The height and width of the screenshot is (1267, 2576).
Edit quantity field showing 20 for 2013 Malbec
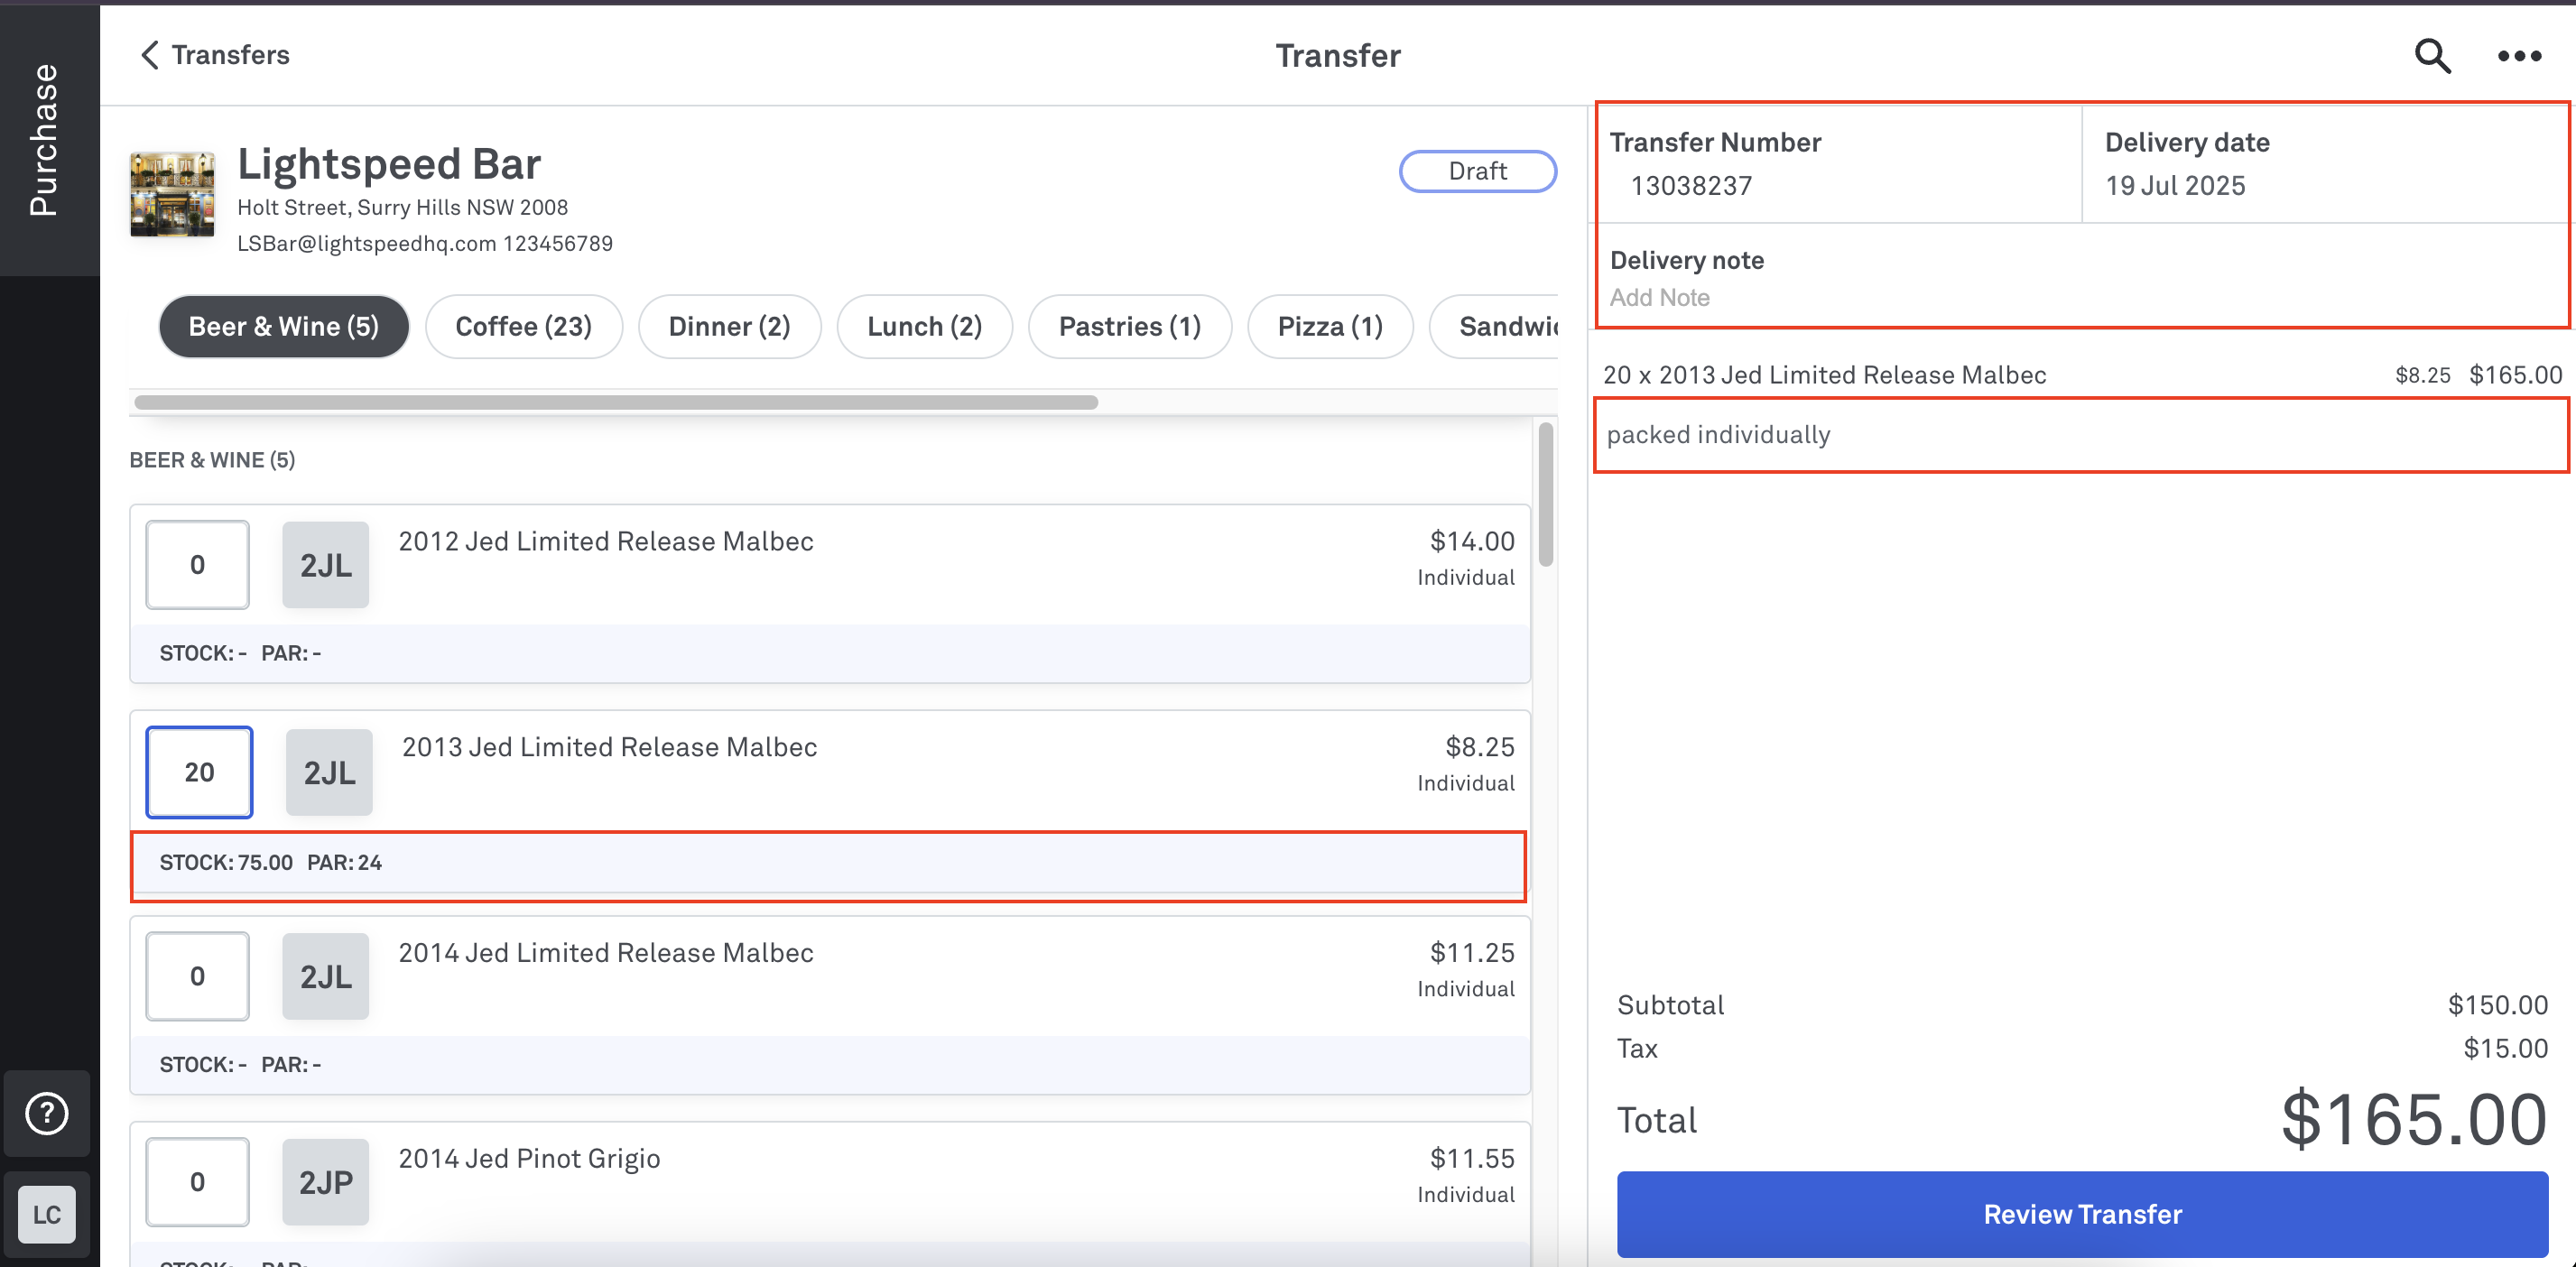click(x=199, y=772)
